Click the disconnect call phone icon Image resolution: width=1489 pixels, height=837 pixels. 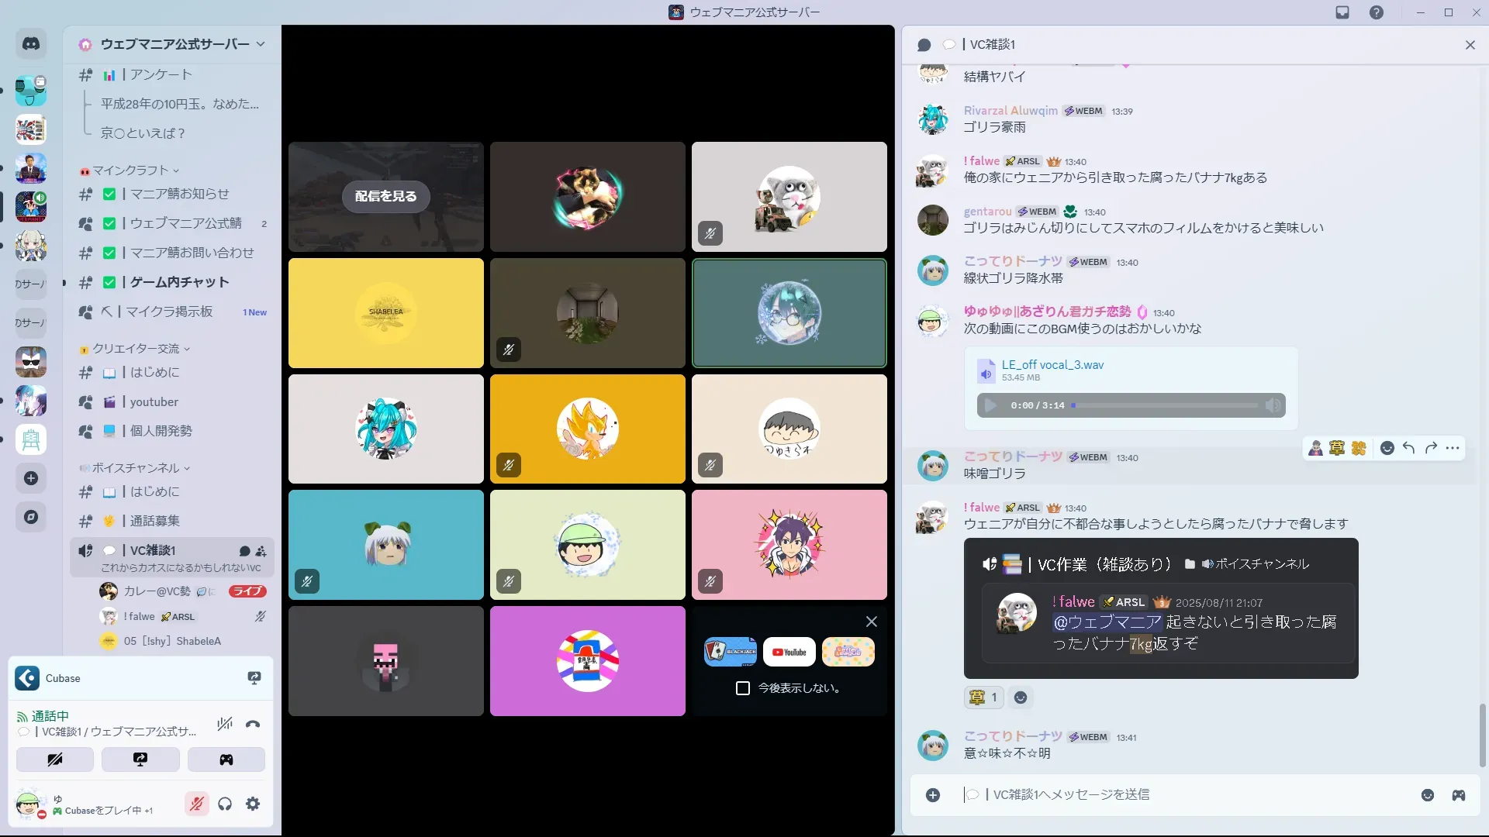click(x=253, y=725)
